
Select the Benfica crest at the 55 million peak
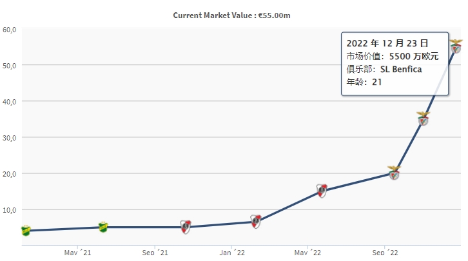pos(456,46)
